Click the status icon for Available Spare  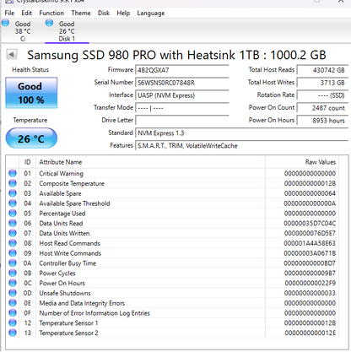point(13,193)
